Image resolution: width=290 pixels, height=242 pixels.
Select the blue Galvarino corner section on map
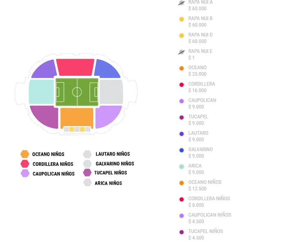click(x=107, y=69)
